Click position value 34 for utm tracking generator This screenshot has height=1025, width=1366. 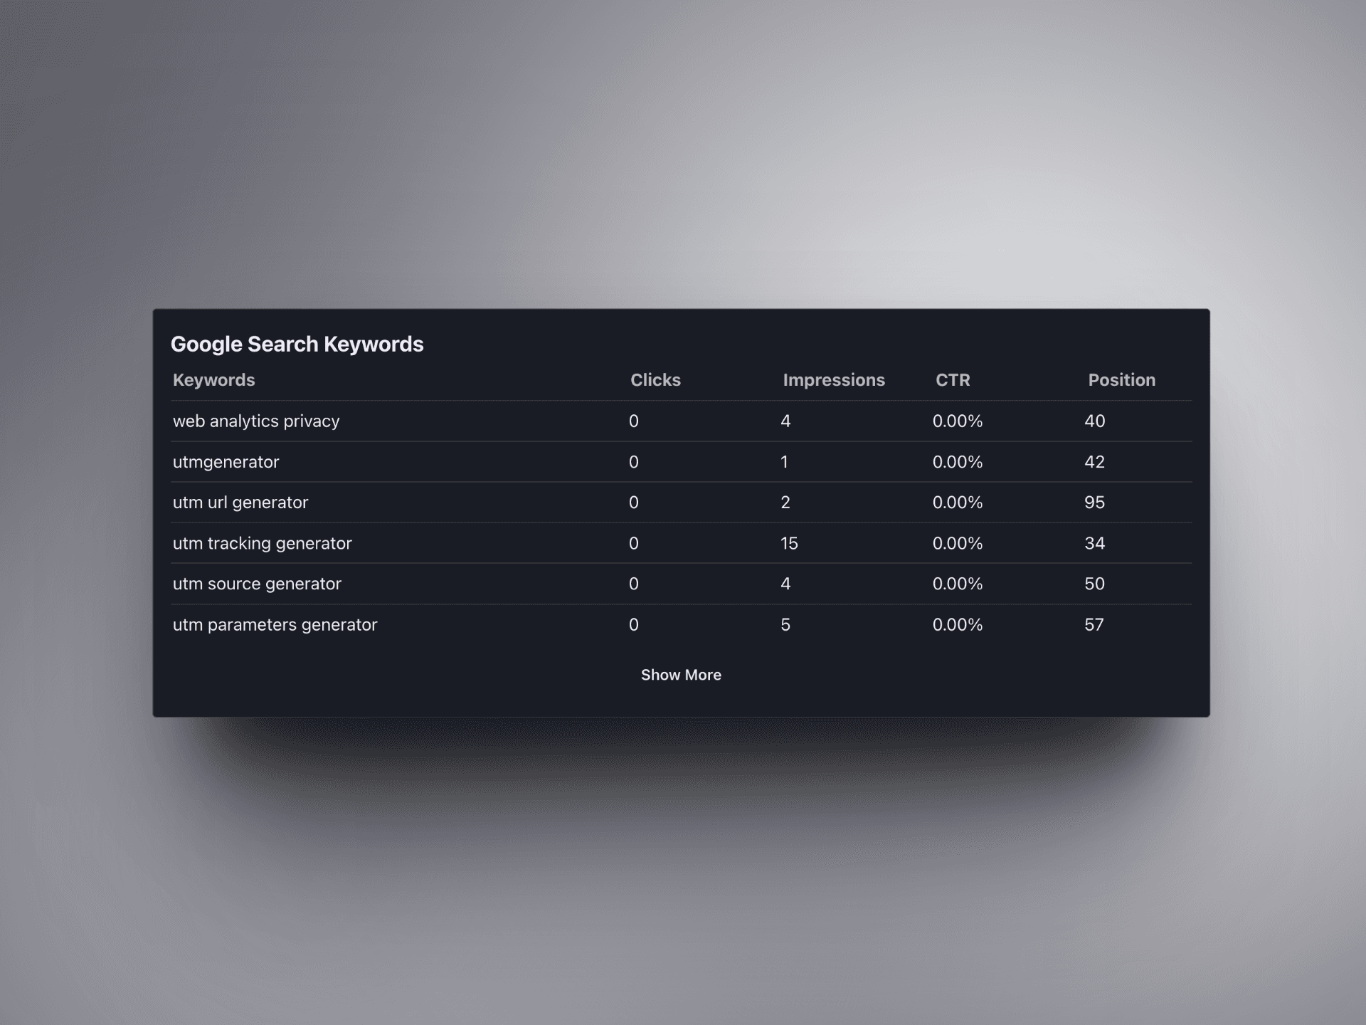coord(1094,543)
